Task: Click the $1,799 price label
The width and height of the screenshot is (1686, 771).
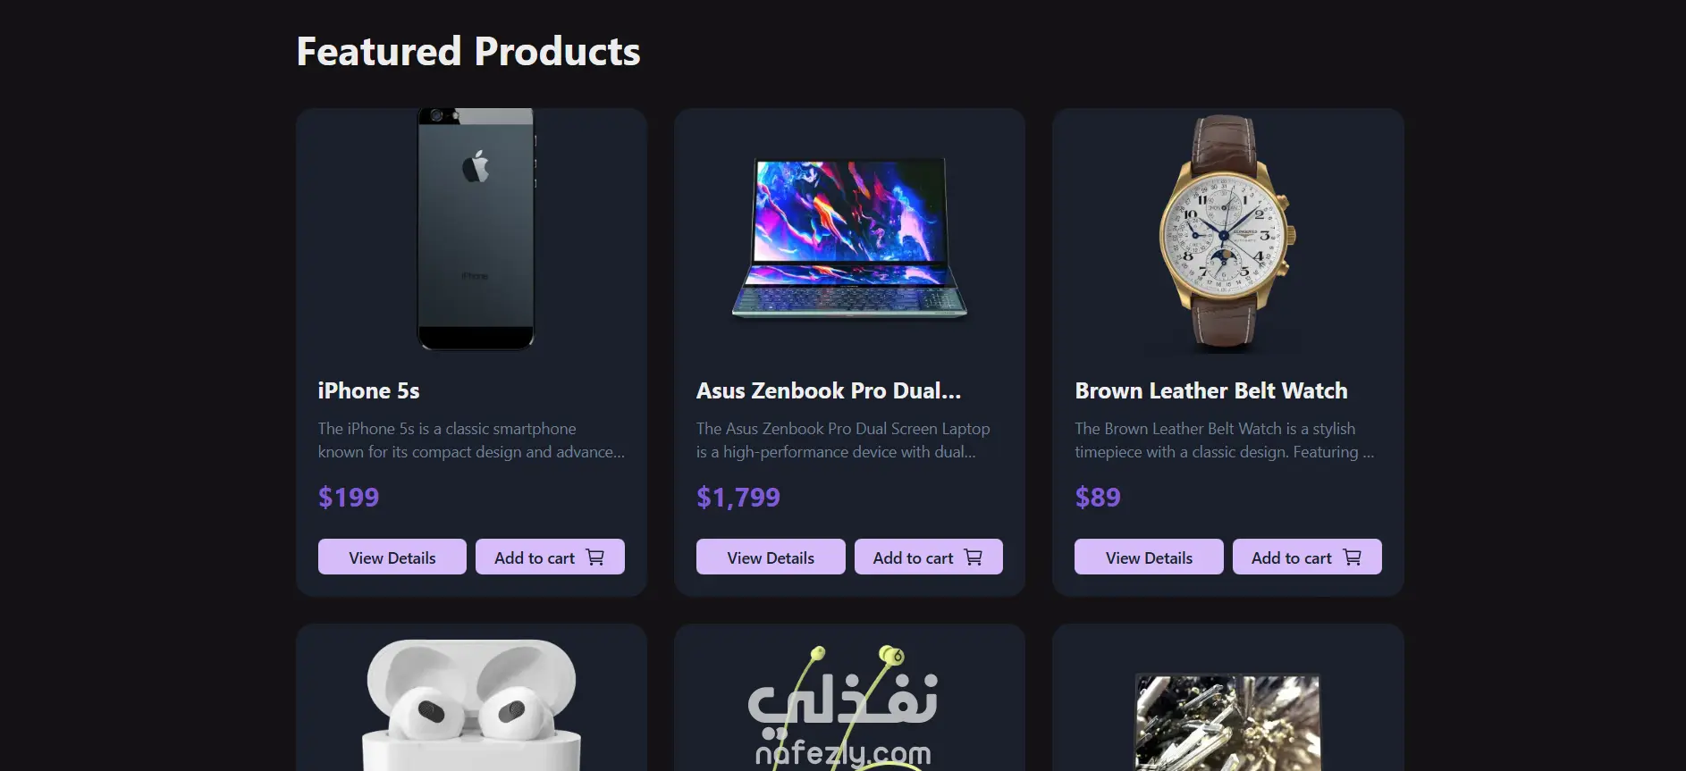Action: click(x=738, y=497)
